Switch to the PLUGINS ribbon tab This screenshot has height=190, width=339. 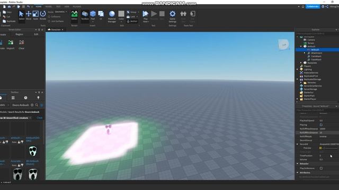point(77,7)
